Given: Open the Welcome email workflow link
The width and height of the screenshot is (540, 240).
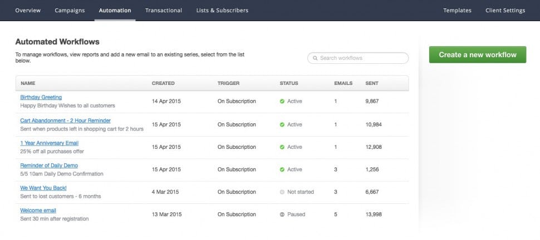Looking at the screenshot, I should [38, 211].
